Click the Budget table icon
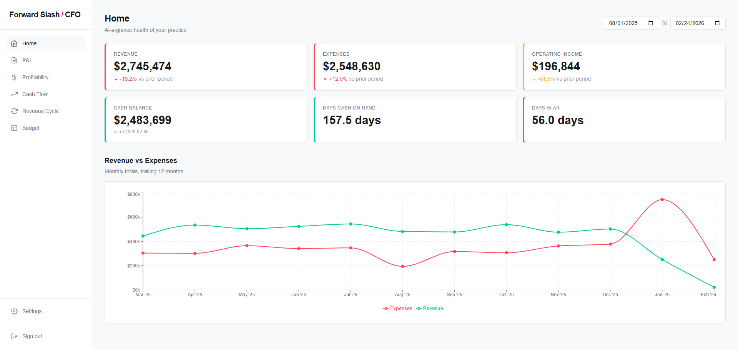The height and width of the screenshot is (350, 738). 14,128
